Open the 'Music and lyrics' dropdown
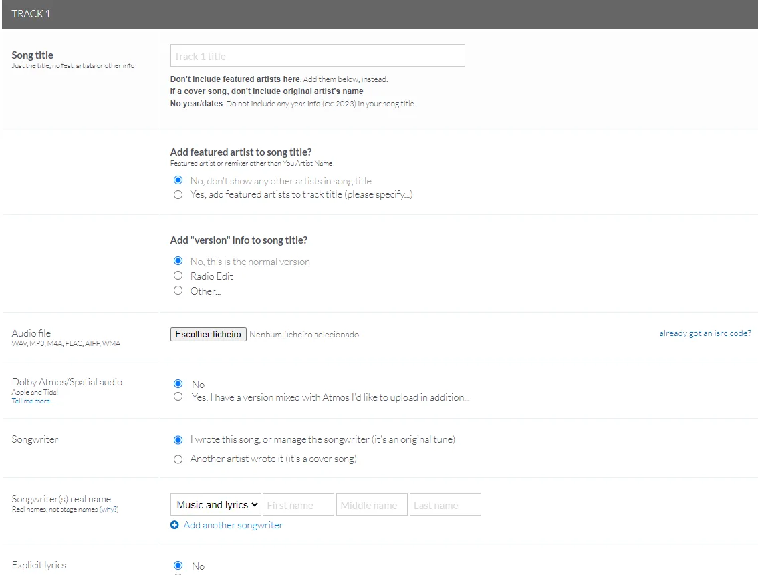758x575 pixels. pyautogui.click(x=216, y=504)
